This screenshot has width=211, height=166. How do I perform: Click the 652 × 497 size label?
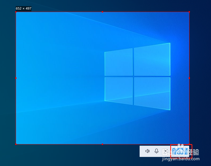pyautogui.click(x=23, y=9)
